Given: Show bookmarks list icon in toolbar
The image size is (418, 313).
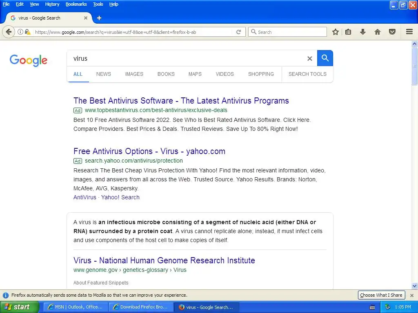Looking at the screenshot, I should pyautogui.click(x=348, y=32).
